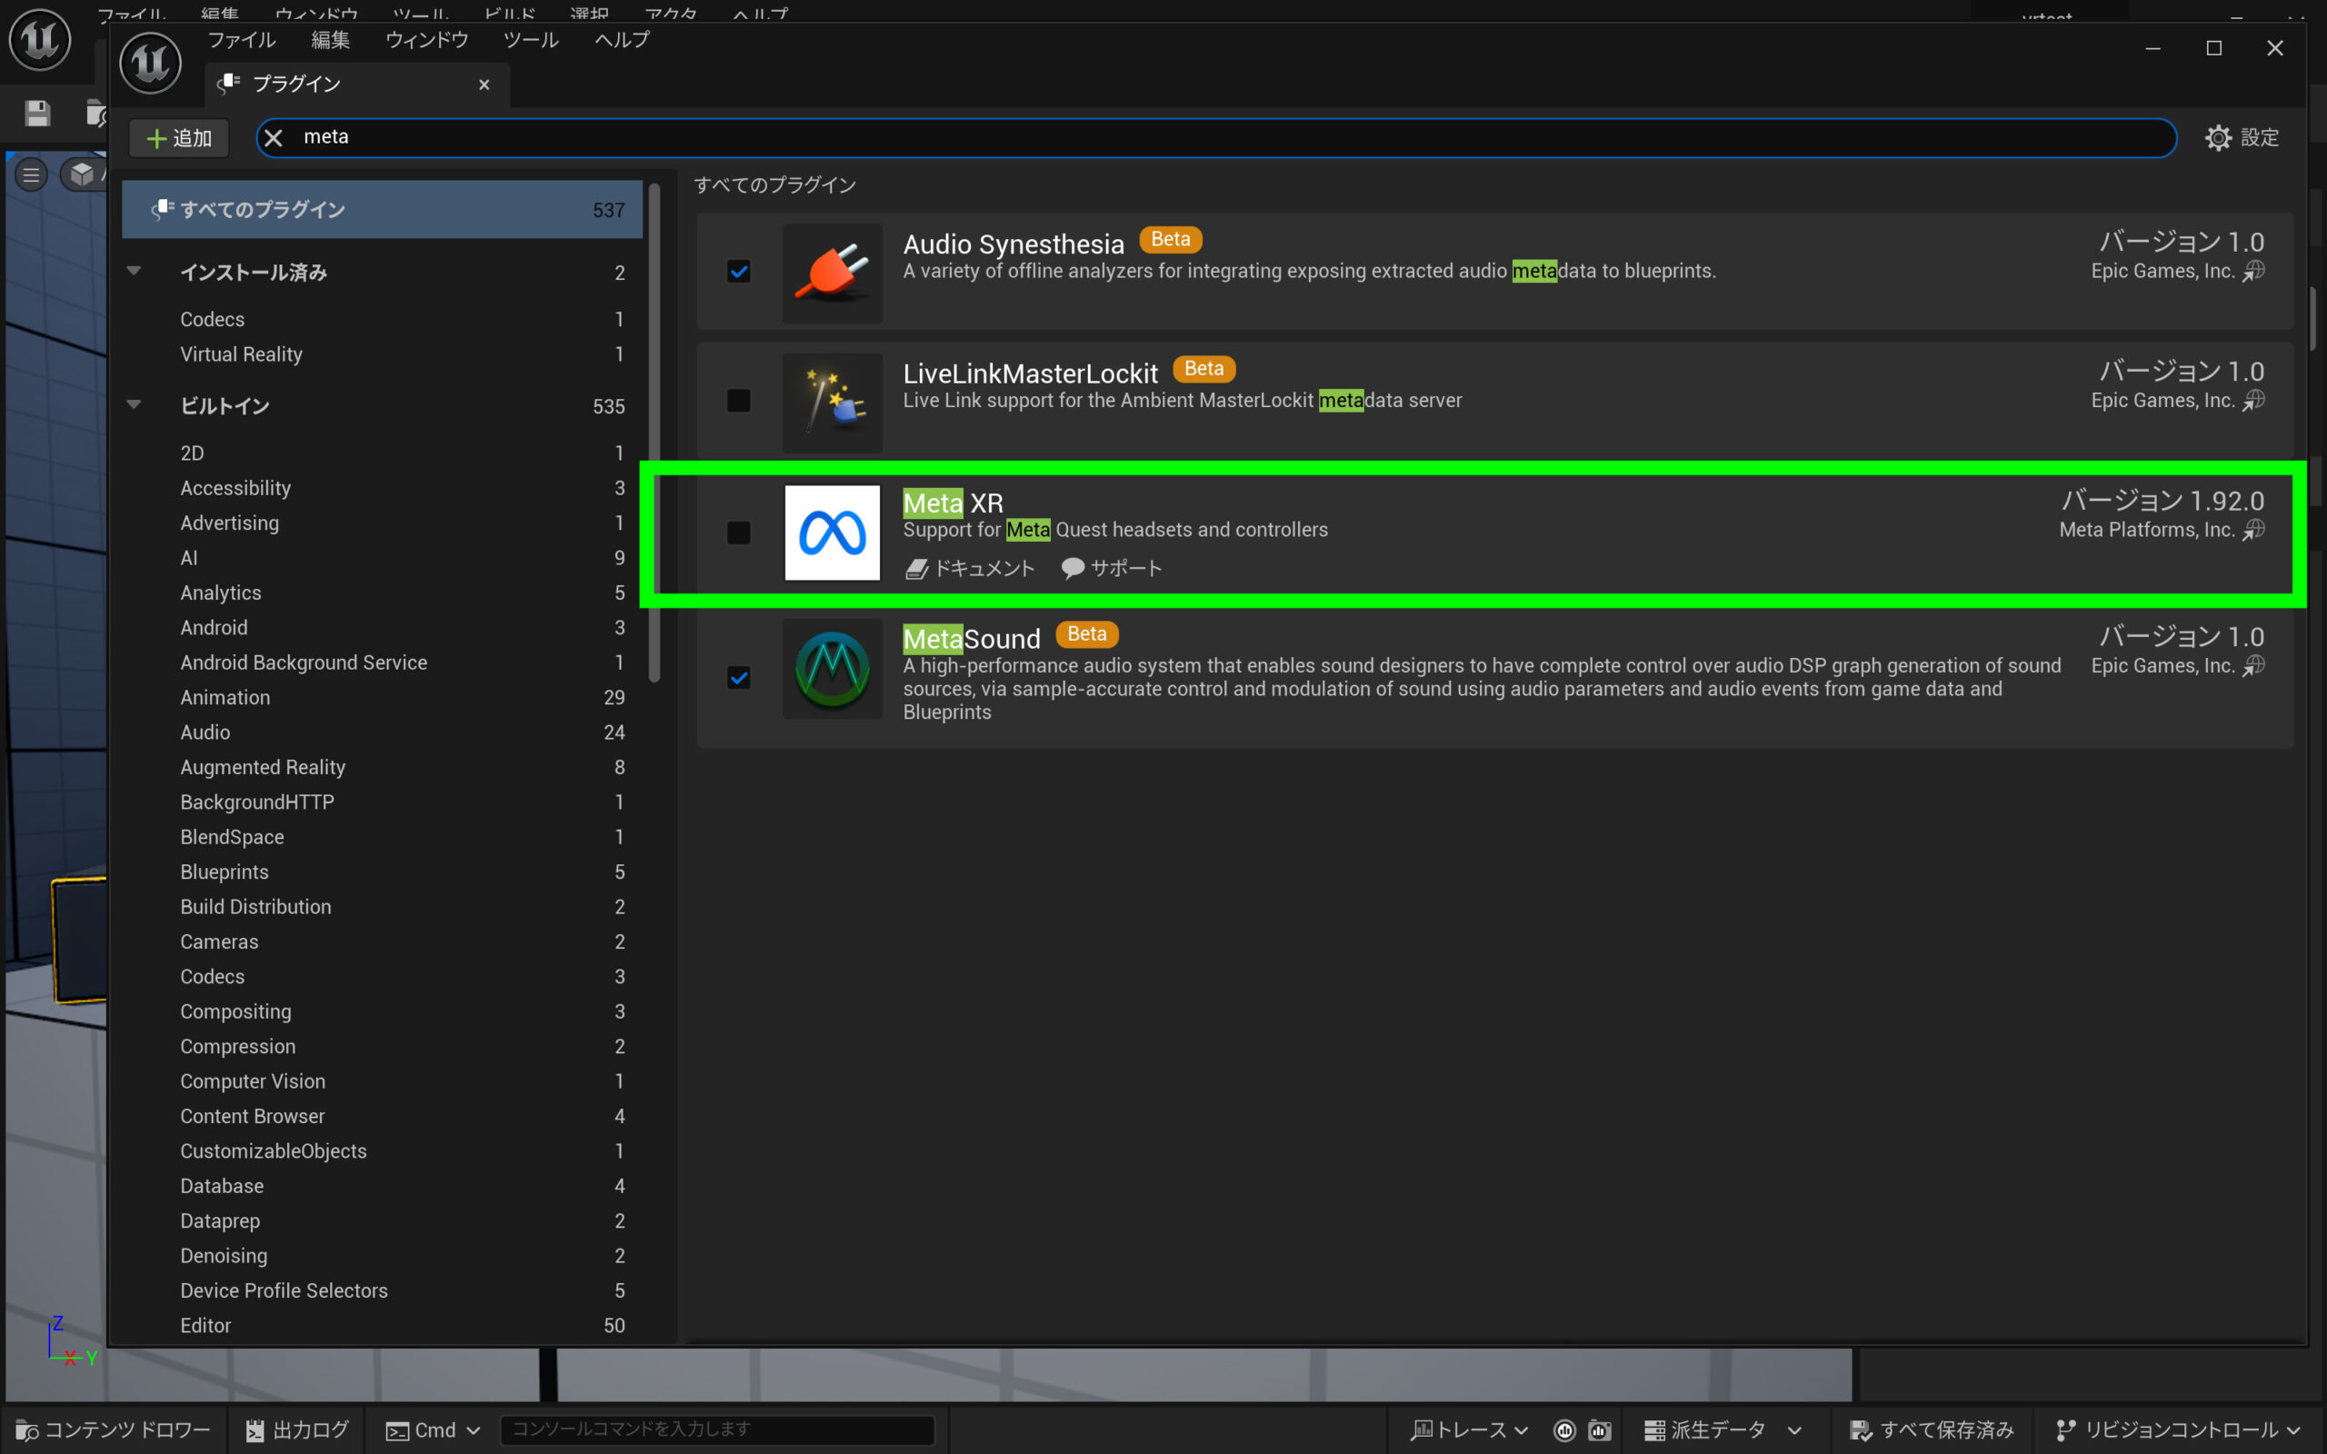The height and width of the screenshot is (1454, 2327).
Task: Click the Add plugin button
Action: [x=179, y=137]
